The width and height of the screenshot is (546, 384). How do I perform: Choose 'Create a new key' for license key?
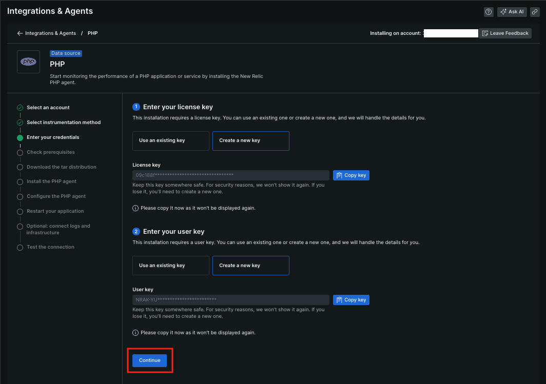pos(251,141)
